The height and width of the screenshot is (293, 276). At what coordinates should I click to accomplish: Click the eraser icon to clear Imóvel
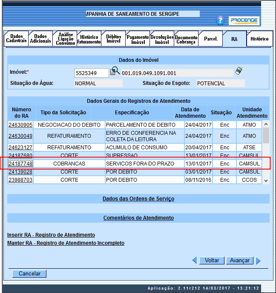point(239,71)
